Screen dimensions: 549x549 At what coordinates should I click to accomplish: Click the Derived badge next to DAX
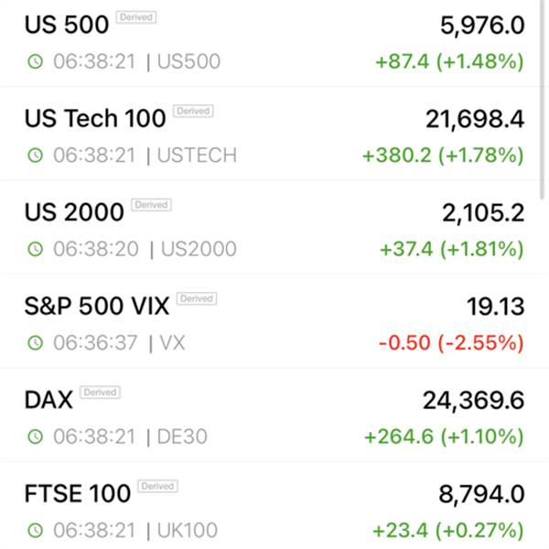click(x=100, y=393)
